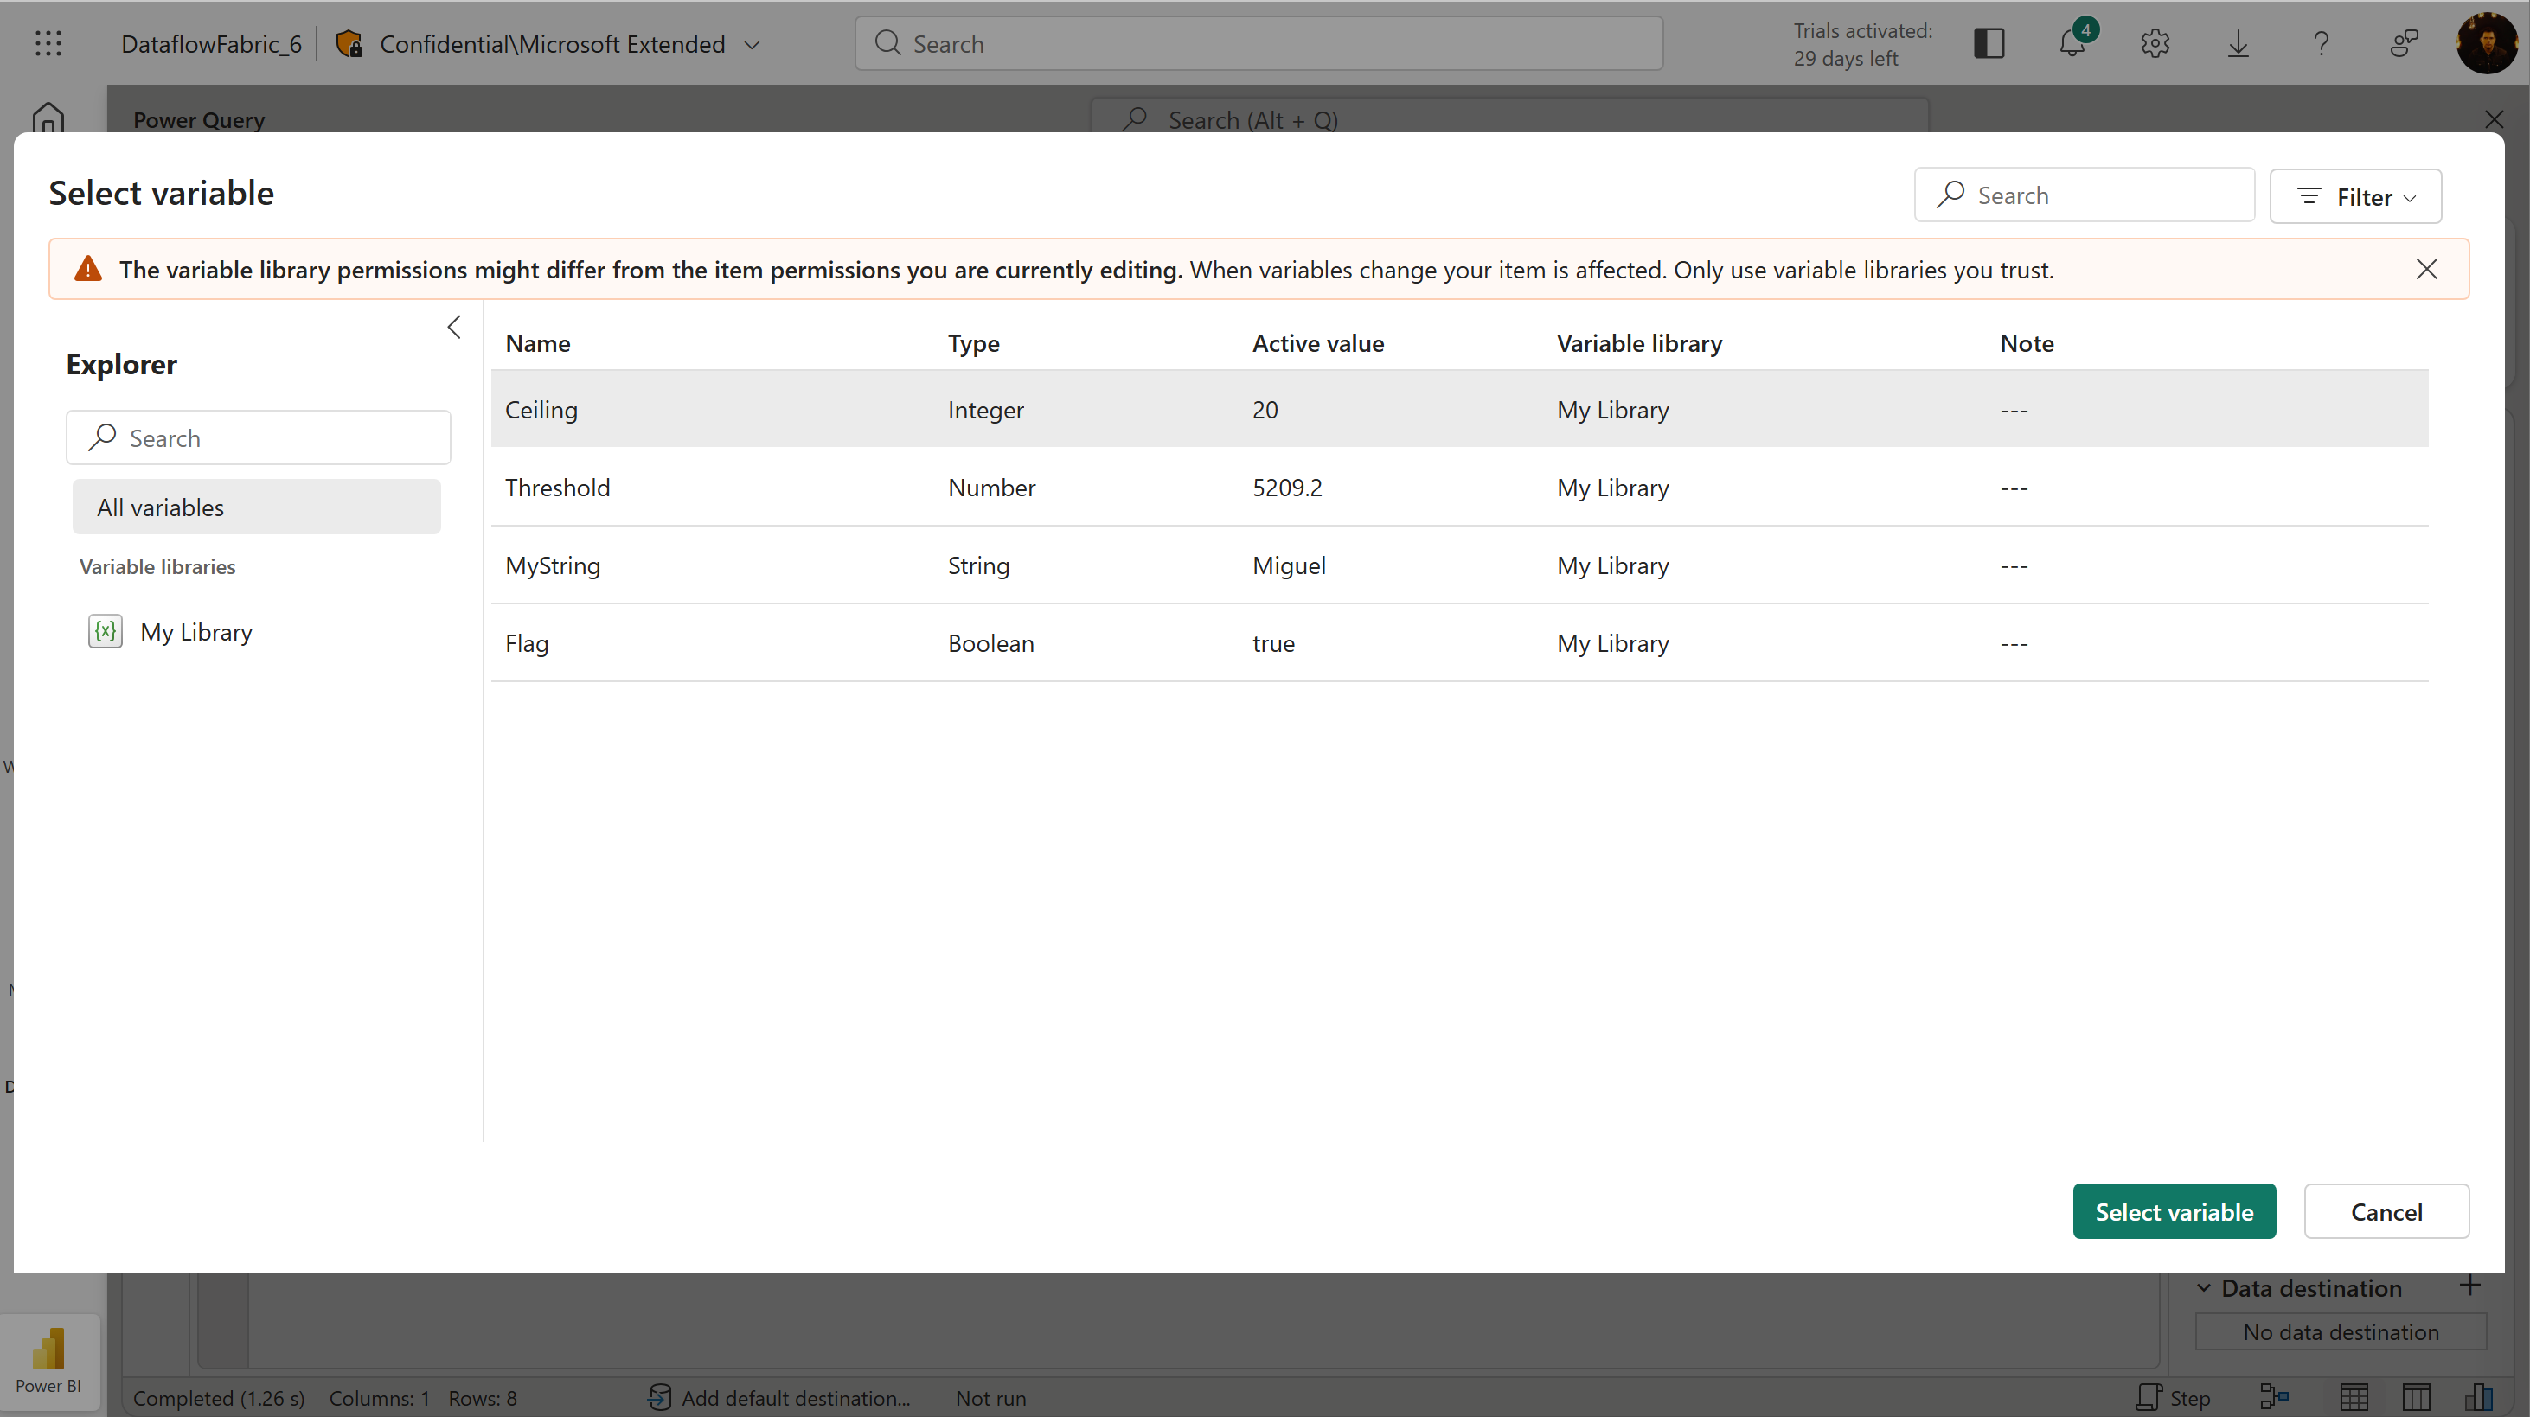The height and width of the screenshot is (1417, 2530).
Task: Click the Select variable button
Action: click(2174, 1210)
